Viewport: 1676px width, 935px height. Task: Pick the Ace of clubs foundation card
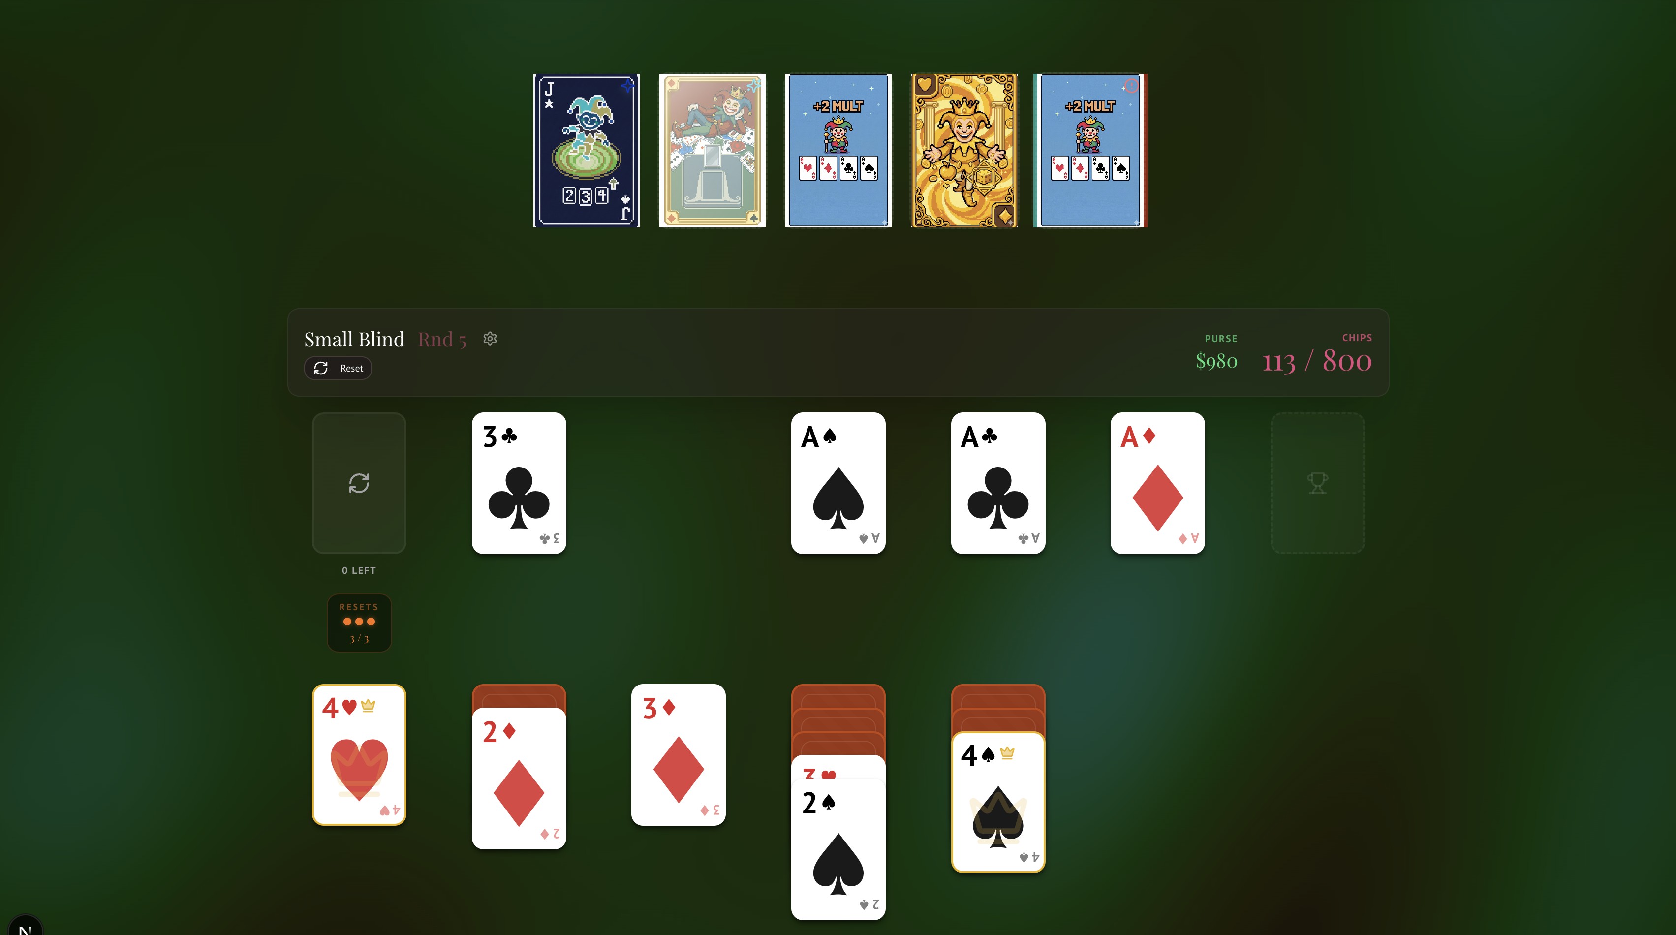998,483
